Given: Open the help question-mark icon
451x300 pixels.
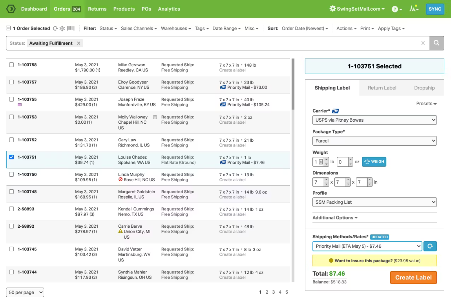Looking at the screenshot, I should (x=395, y=9).
